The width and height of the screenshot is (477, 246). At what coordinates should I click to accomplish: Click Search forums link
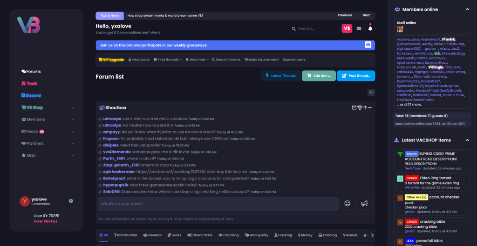click(226, 60)
